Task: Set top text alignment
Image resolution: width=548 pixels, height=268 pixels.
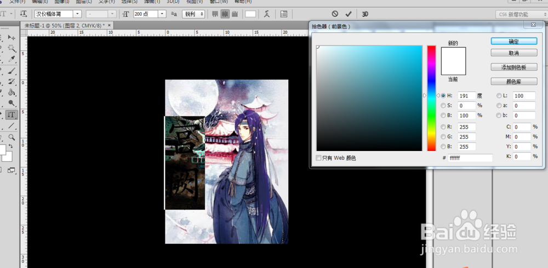Action: tap(215, 14)
